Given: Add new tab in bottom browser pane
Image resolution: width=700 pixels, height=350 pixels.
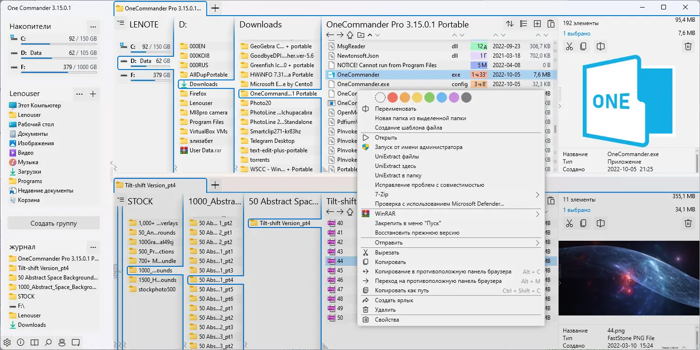Looking at the screenshot, I should 215,185.
